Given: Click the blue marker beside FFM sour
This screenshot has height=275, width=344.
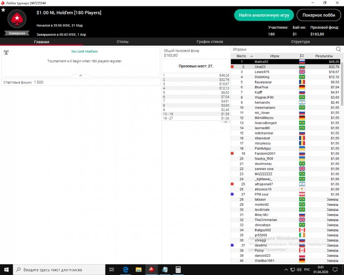Looking at the screenshot, I should [232, 194].
